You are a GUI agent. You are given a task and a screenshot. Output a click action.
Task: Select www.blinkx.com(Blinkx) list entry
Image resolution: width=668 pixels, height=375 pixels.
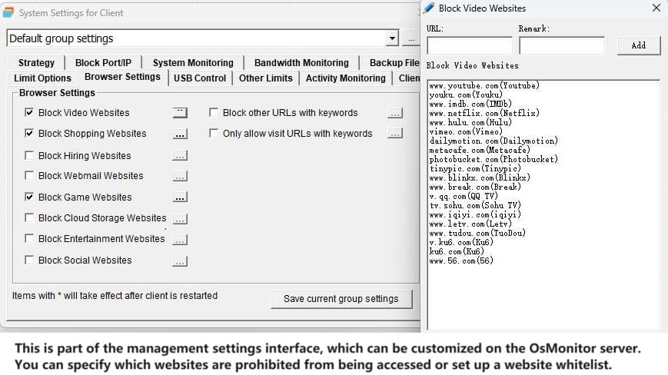pos(480,178)
